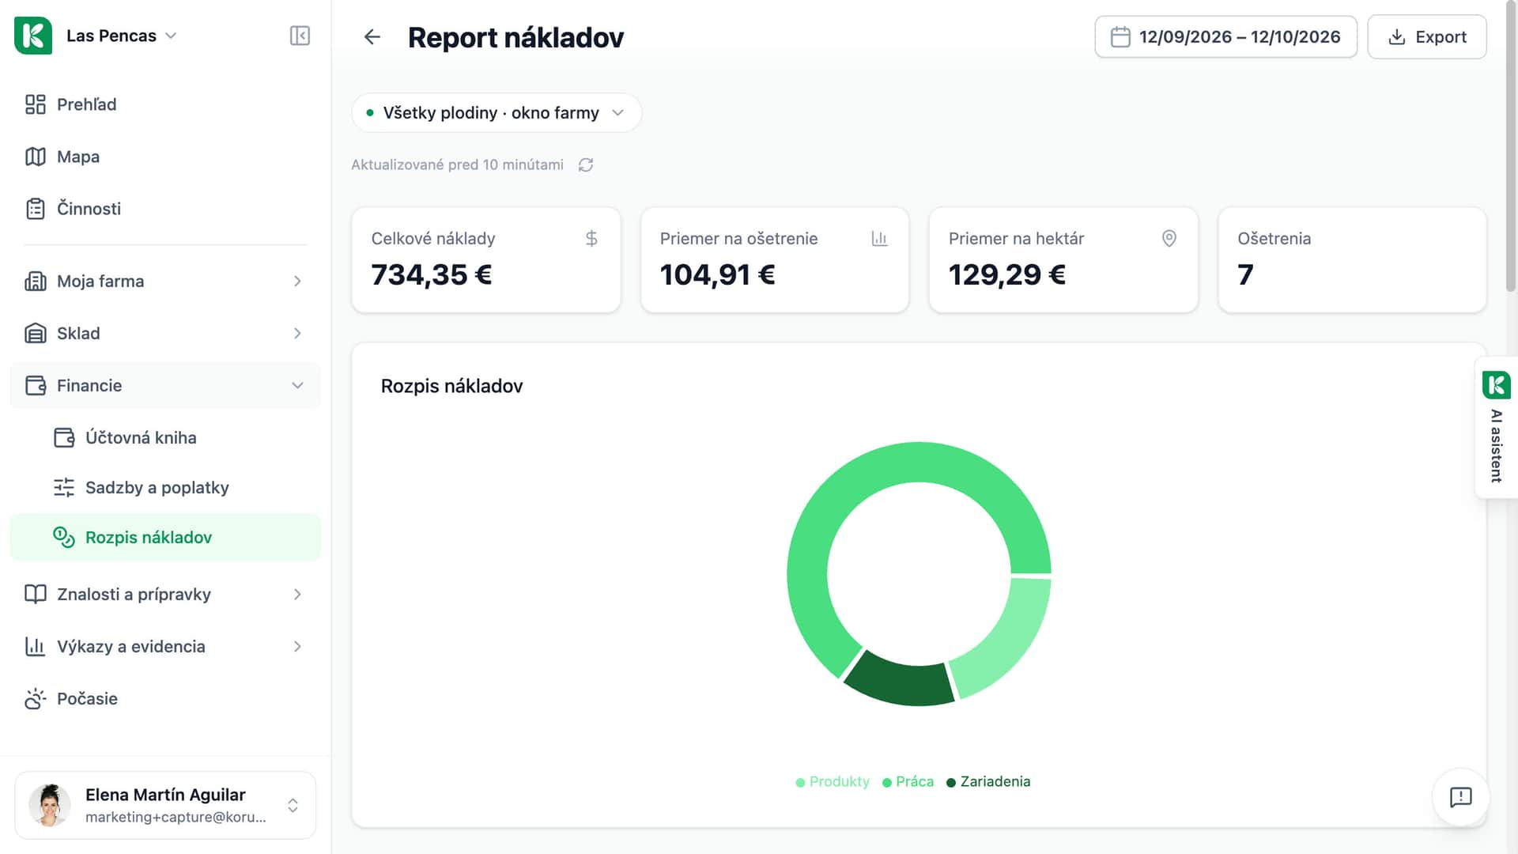Collapse the Financie section
The height and width of the screenshot is (854, 1518).
coord(165,385)
